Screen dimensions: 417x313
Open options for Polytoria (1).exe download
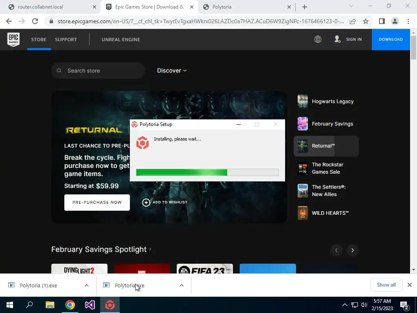pos(87,285)
